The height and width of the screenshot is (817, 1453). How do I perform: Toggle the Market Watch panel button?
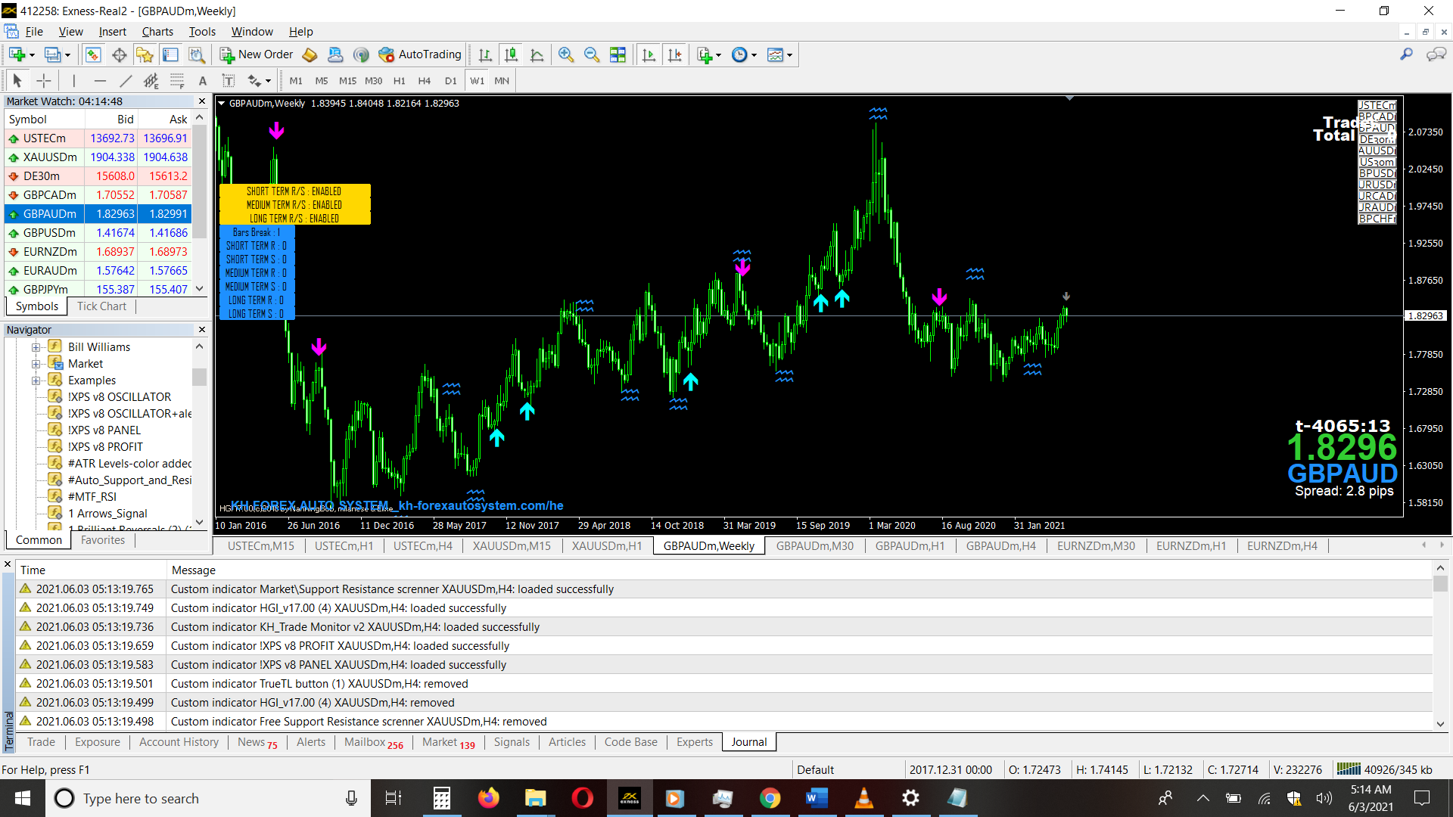pyautogui.click(x=93, y=54)
